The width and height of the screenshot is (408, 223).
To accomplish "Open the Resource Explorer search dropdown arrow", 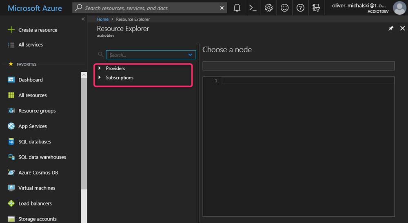I will tap(191, 55).
